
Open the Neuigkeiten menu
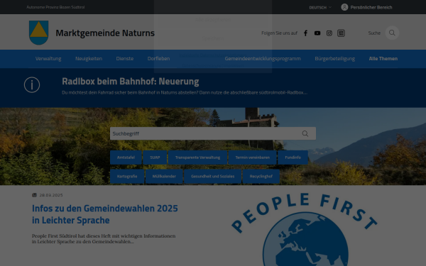pyautogui.click(x=89, y=59)
